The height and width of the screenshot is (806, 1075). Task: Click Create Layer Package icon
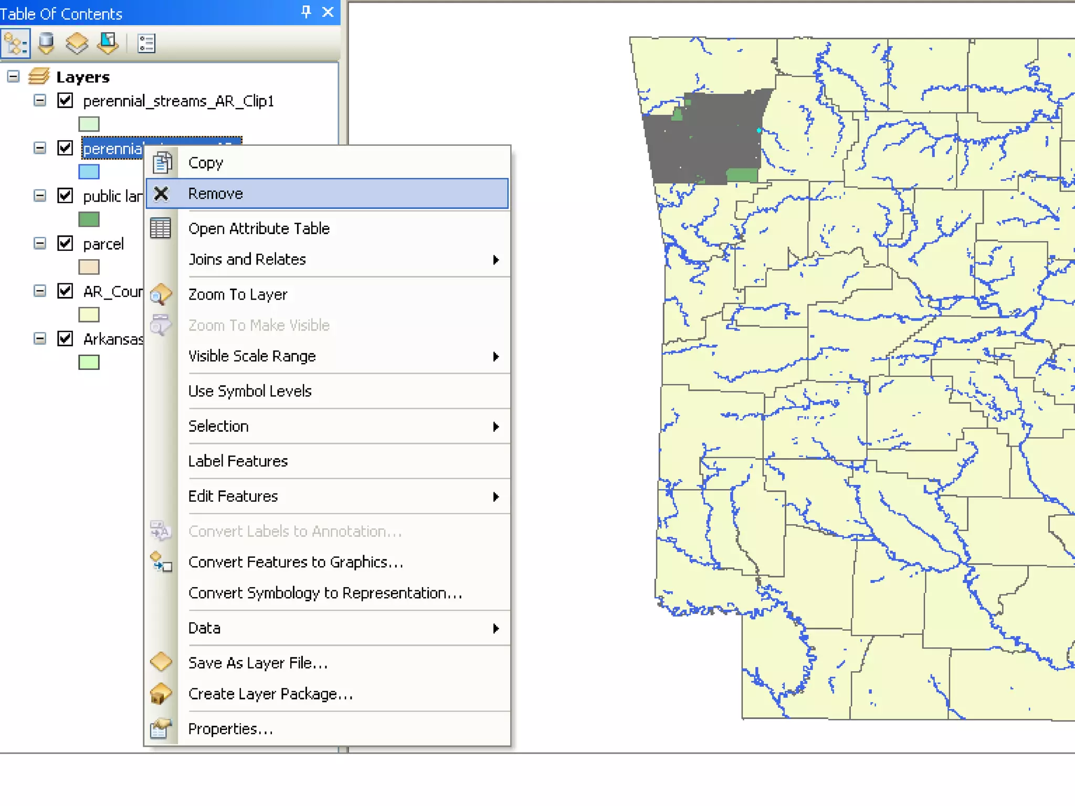[161, 694]
